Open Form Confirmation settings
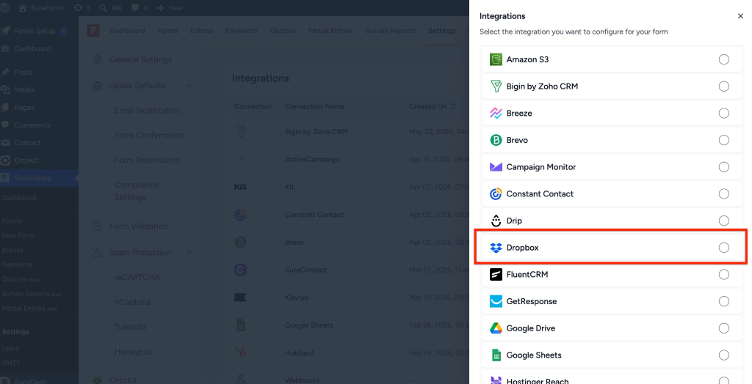This screenshot has height=384, width=752. pyautogui.click(x=149, y=135)
